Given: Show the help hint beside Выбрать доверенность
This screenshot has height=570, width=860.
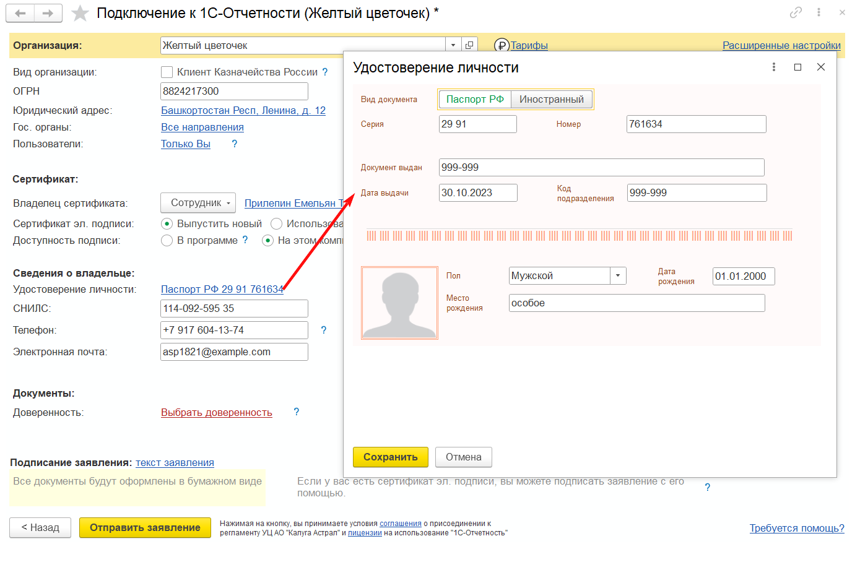Looking at the screenshot, I should click(x=297, y=412).
